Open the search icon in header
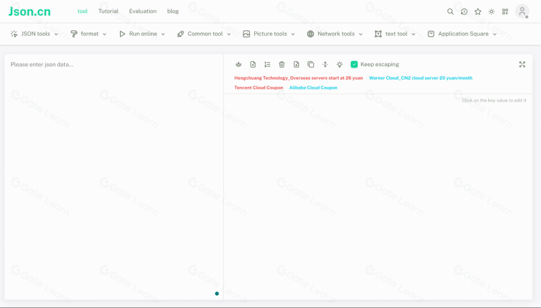This screenshot has width=541, height=308. (x=450, y=11)
